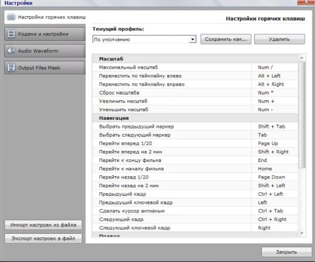Click the keyboard icon for hotkey settings
This screenshot has height=262, width=315.
(x=11, y=17)
